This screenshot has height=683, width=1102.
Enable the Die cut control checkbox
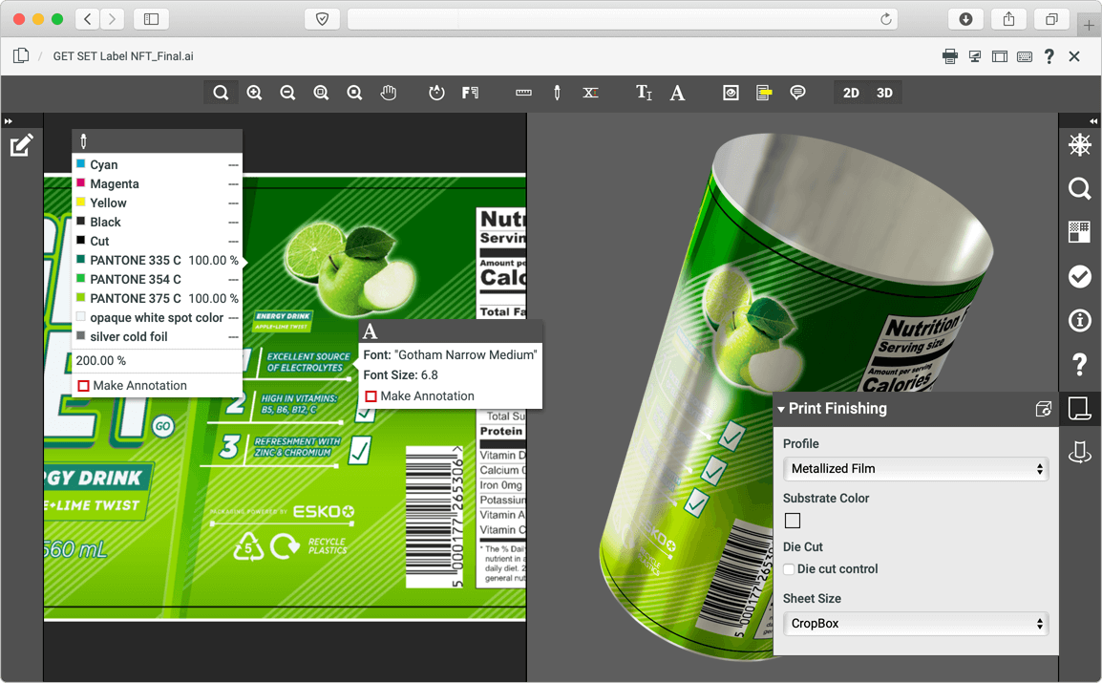click(789, 569)
